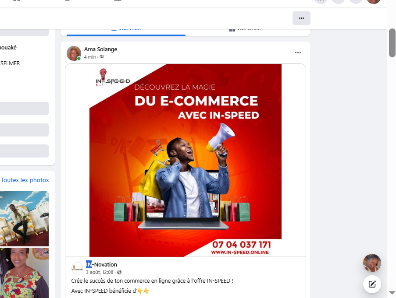Open IN-Novation page avatar icon
Screen dimensions: 396x298
pos(77,268)
